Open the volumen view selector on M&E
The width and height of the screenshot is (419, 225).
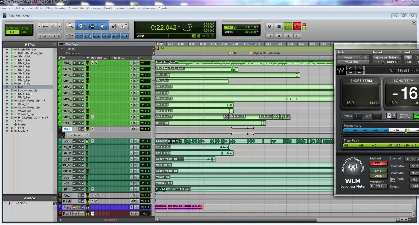(x=77, y=135)
